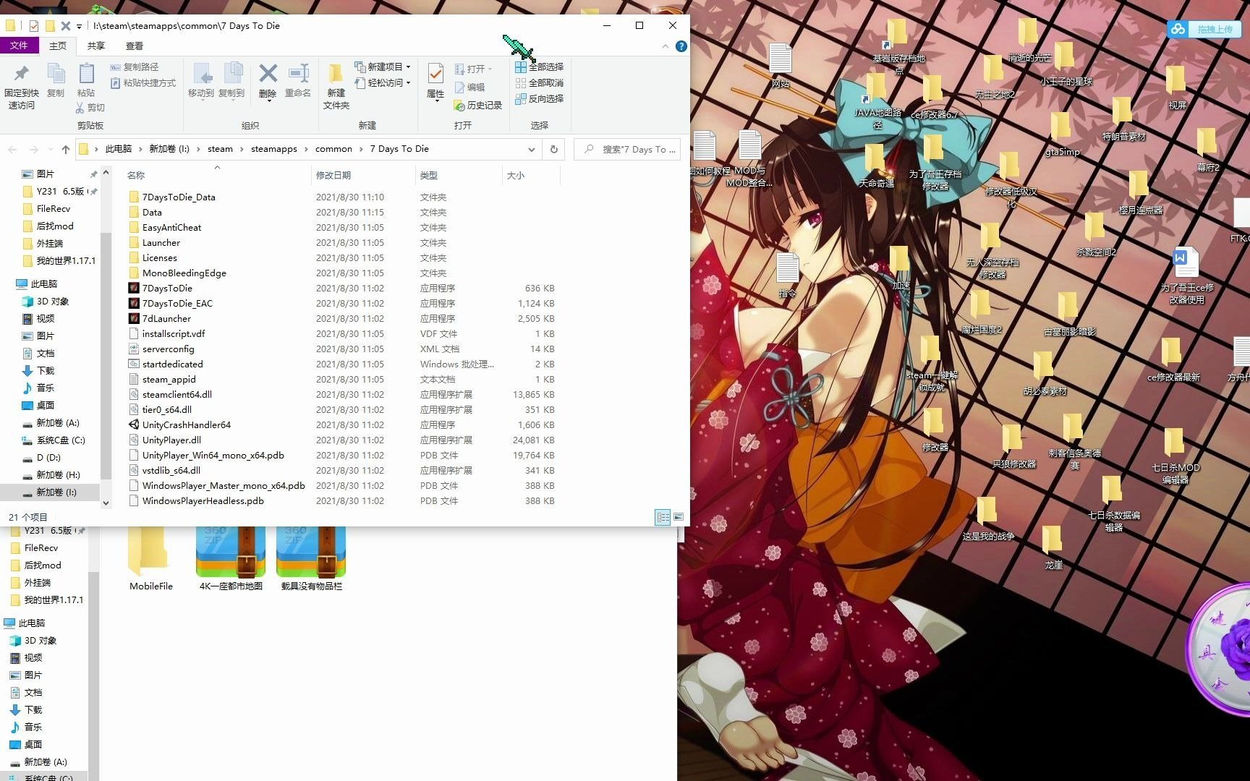1250x781 pixels.
Task: Open the 文件 ribbon tab
Action: [19, 46]
